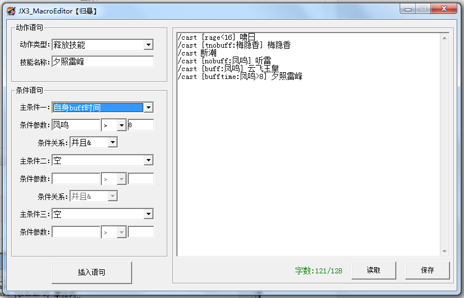Click the 技能名称 input field containing 夕照雷峰
464x298 pixels.
pos(102,62)
